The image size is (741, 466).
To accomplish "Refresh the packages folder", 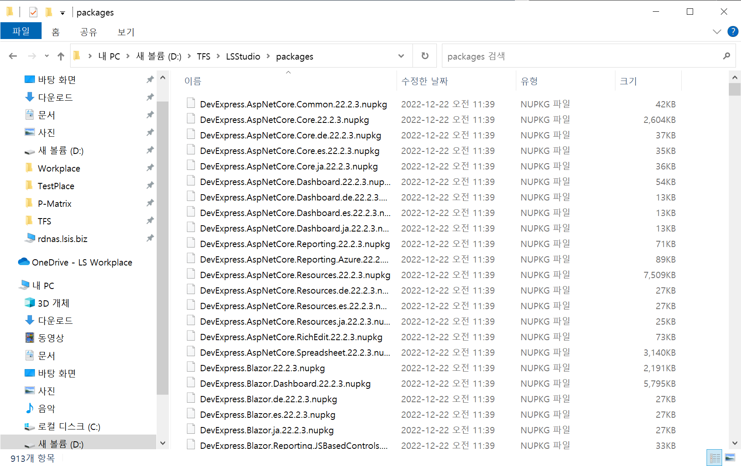I will pyautogui.click(x=425, y=56).
